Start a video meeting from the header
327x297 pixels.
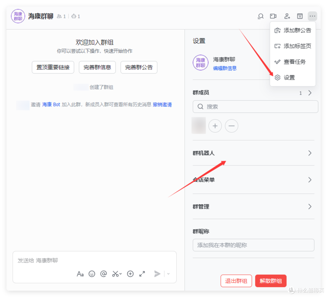click(273, 16)
